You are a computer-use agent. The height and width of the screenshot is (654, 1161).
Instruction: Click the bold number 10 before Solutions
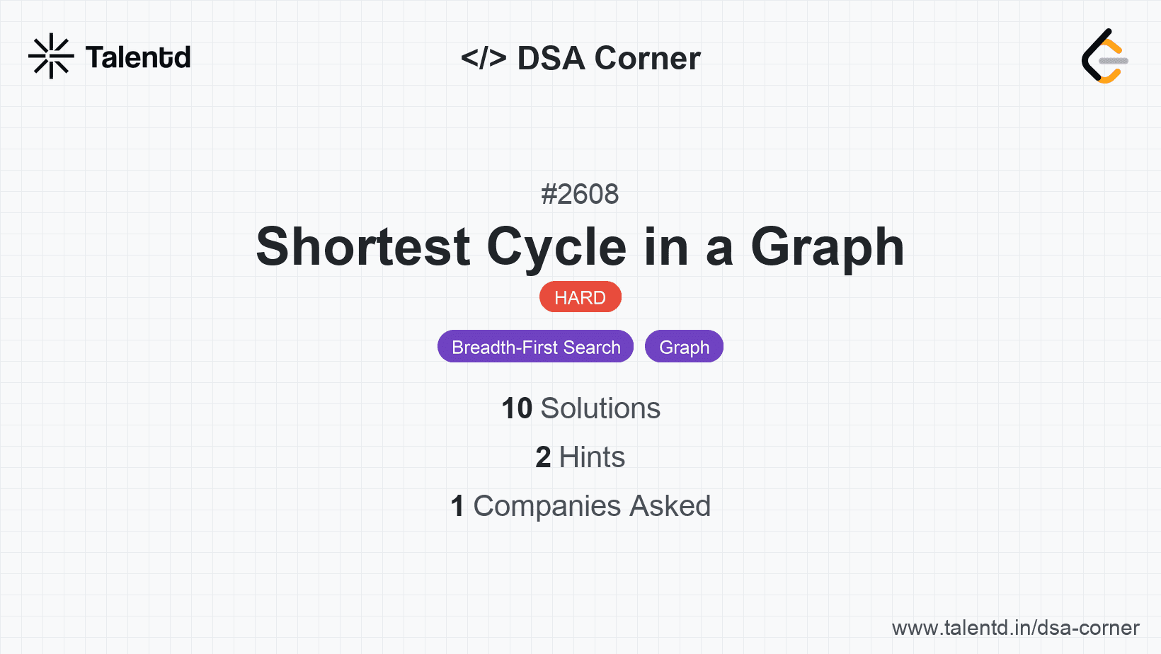(516, 408)
